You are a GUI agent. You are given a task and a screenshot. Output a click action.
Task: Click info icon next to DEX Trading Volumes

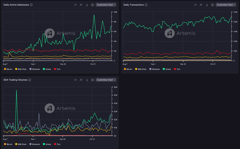pos(30,80)
